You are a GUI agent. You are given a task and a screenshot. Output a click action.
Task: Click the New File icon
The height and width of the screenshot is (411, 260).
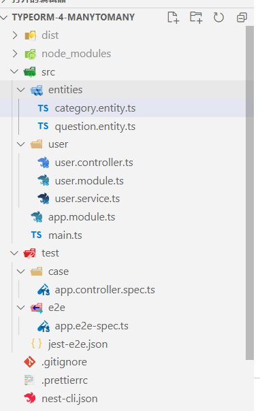pyautogui.click(x=174, y=18)
